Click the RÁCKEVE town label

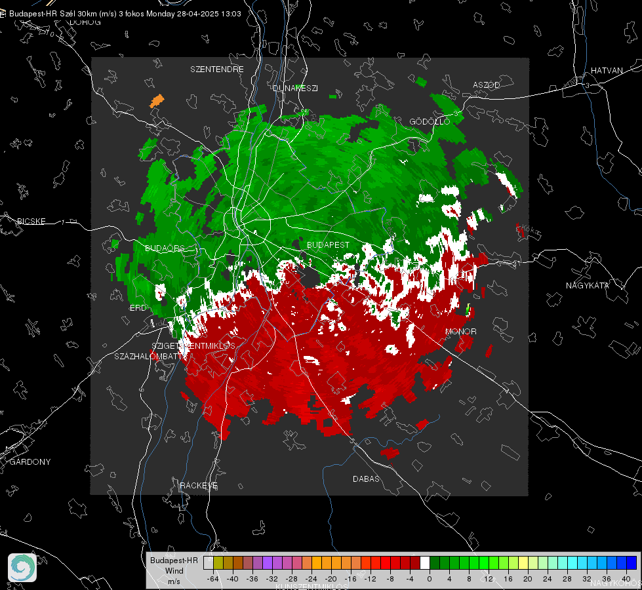point(199,485)
